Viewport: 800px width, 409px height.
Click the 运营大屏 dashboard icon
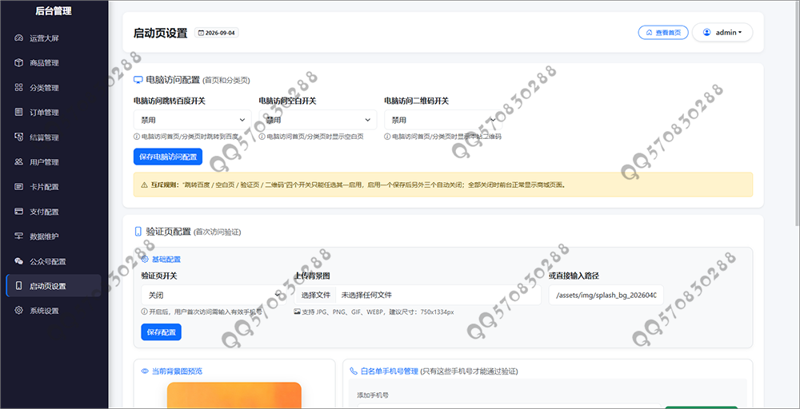[19, 38]
